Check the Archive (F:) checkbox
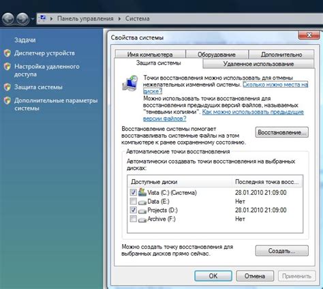The width and height of the screenshot is (323, 289). [134, 219]
